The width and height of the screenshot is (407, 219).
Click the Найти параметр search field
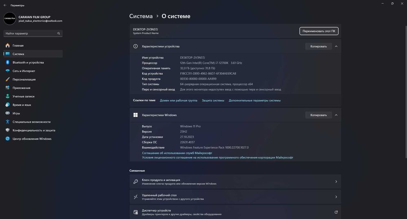click(x=33, y=33)
